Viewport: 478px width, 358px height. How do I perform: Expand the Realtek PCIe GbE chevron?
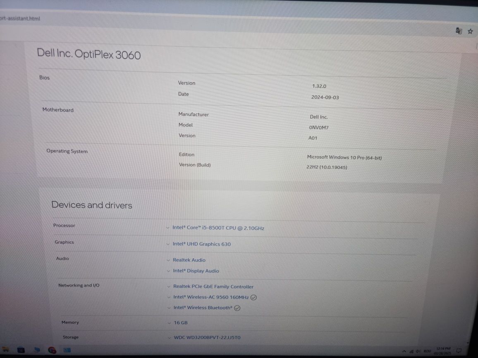169,287
